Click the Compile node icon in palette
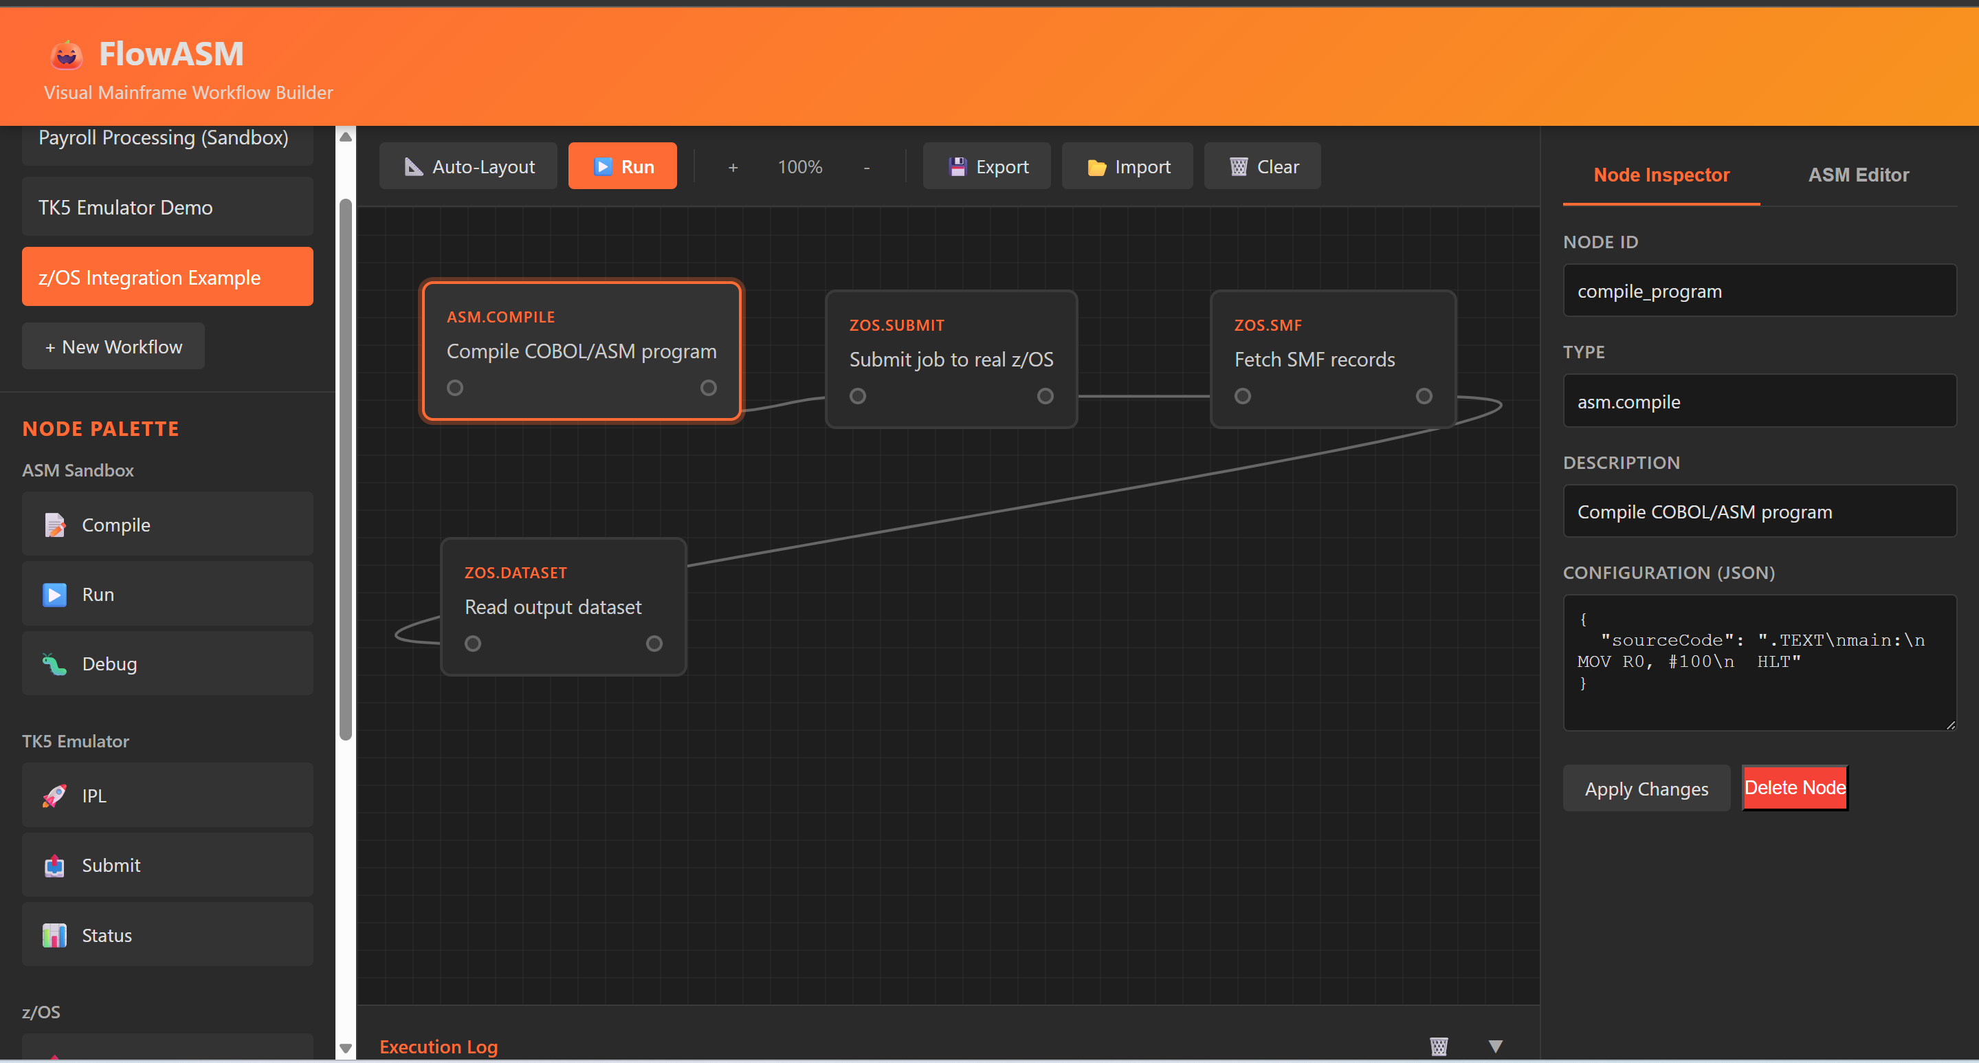The height and width of the screenshot is (1063, 1979). pos(54,525)
